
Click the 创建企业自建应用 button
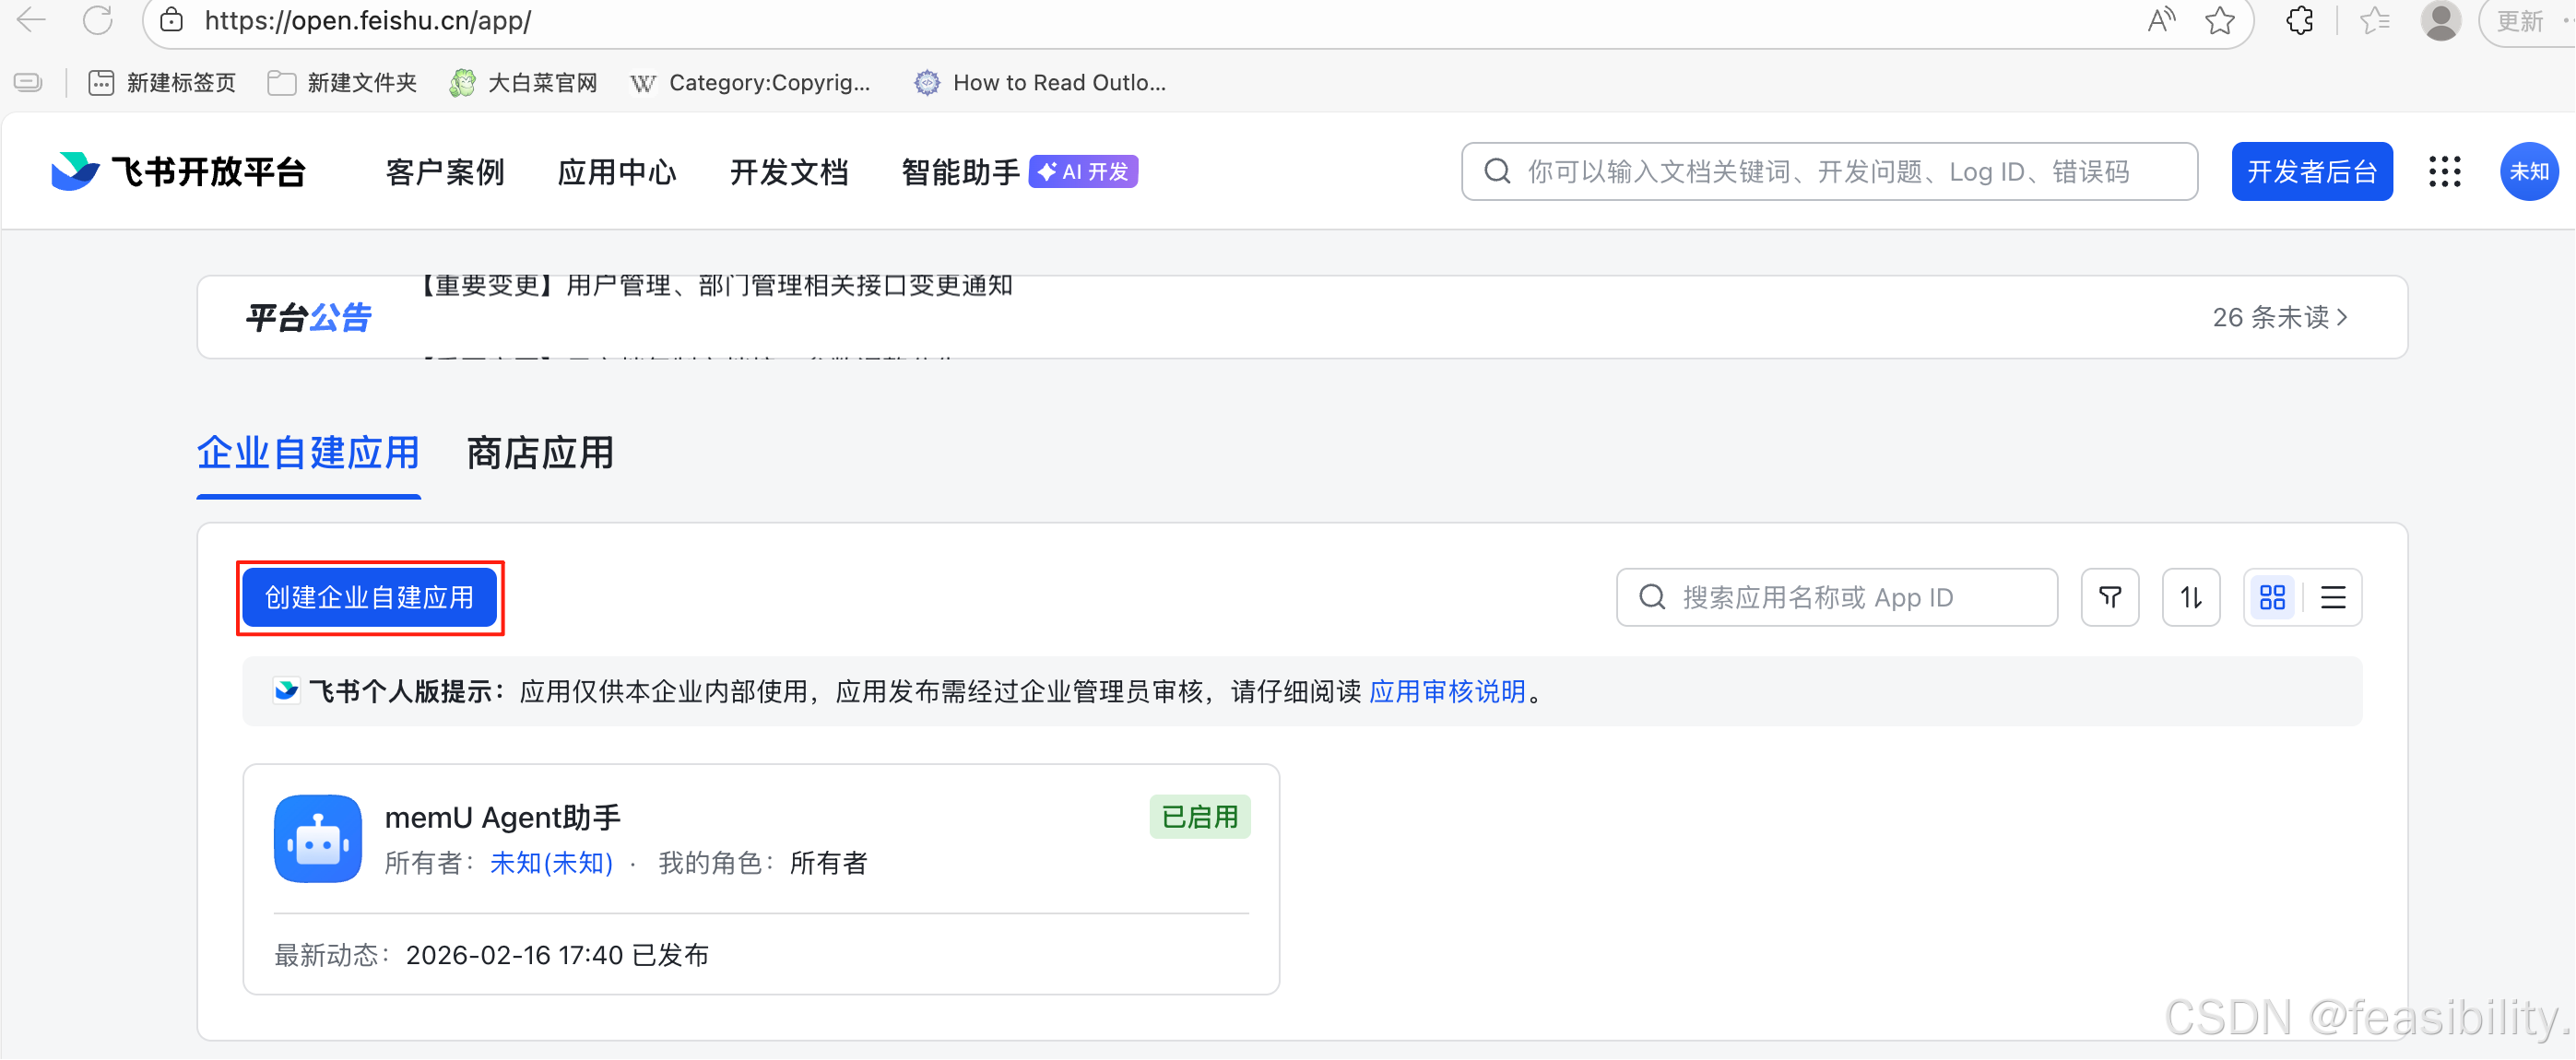(x=369, y=597)
